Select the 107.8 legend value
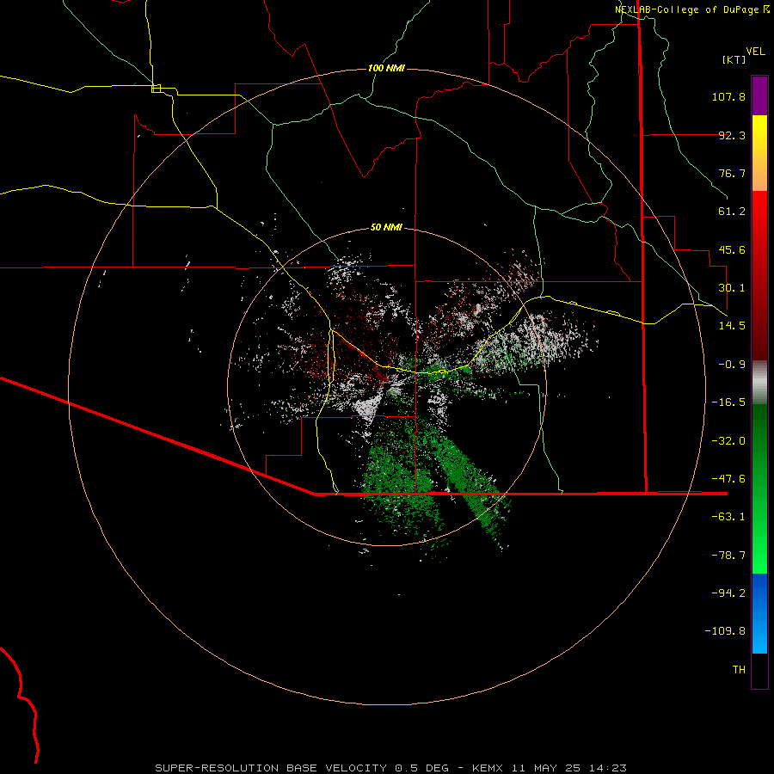Image resolution: width=774 pixels, height=774 pixels. (x=728, y=96)
